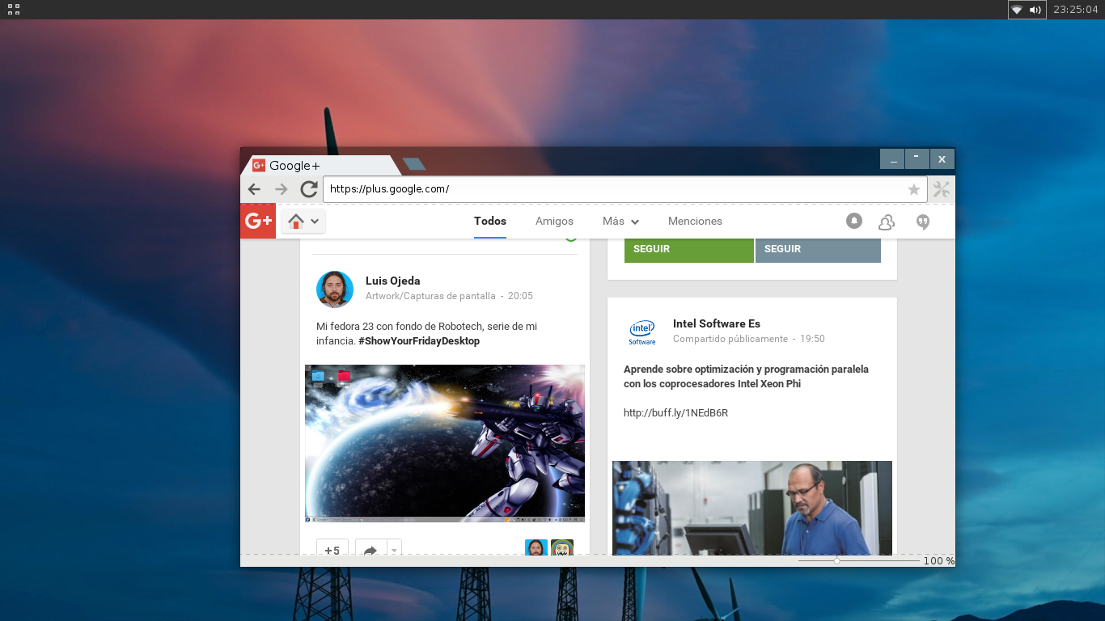Open the volume speaker indicator
The image size is (1105, 621).
tap(1035, 10)
